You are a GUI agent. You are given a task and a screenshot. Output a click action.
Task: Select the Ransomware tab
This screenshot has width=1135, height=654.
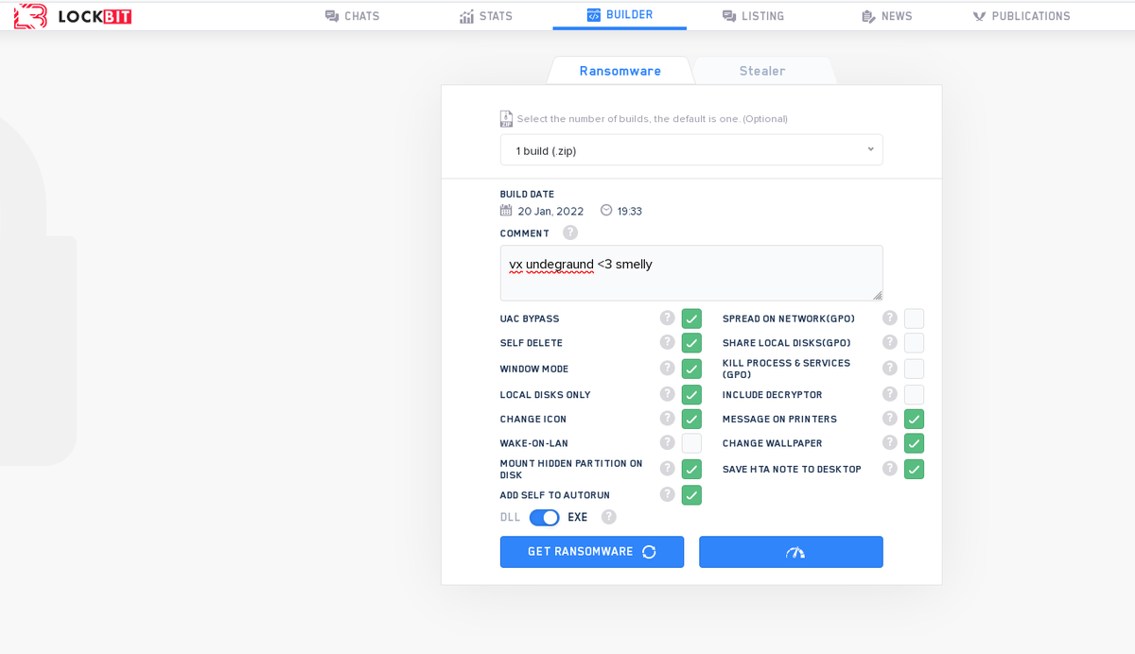click(x=620, y=71)
